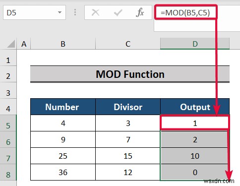Click the Select All corner triangle
Image resolution: width=240 pixels, height=186 pixels.
[x=11, y=44]
